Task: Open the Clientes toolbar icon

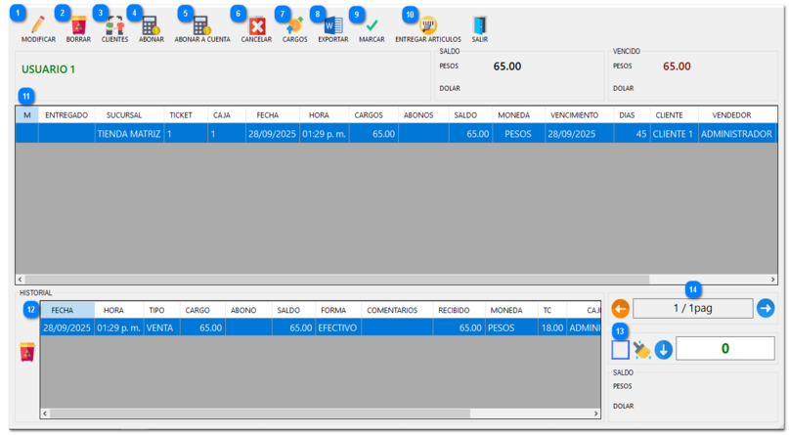Action: point(114,25)
